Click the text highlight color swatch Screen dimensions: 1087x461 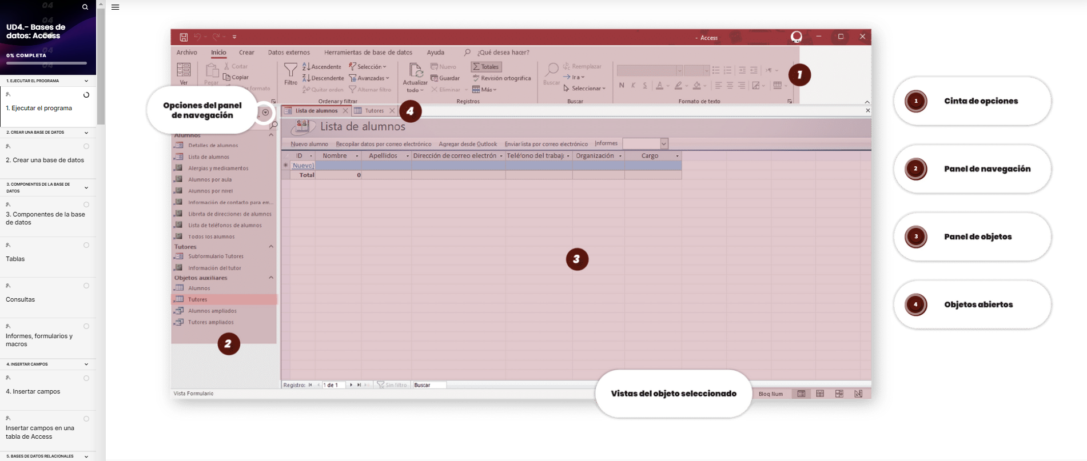coord(678,86)
